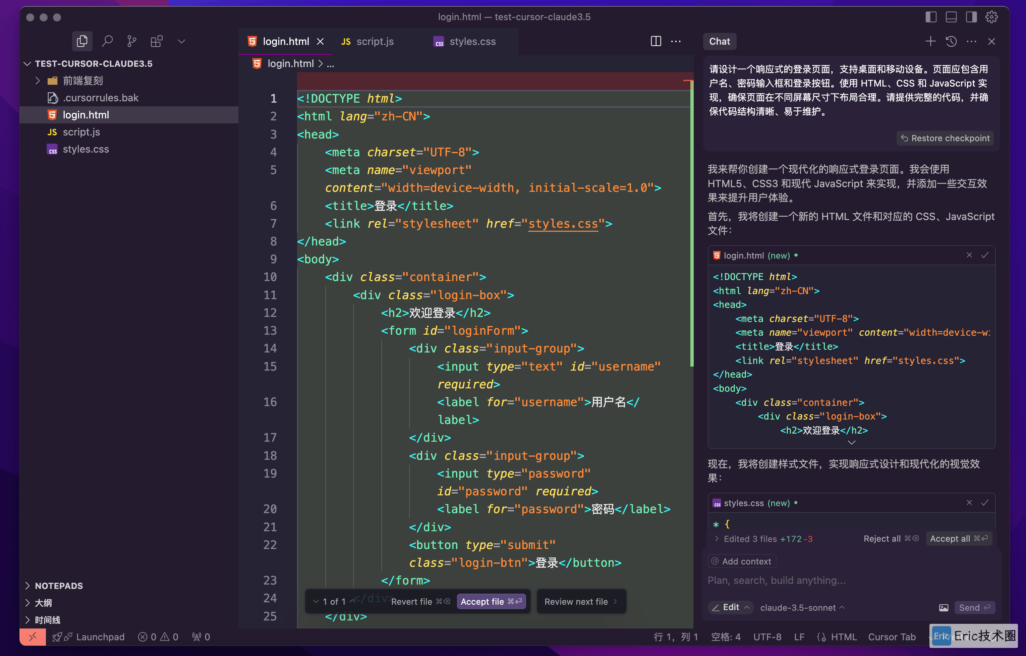
Task: Change UTF-8 file encoding in status bar
Action: pyautogui.click(x=767, y=637)
